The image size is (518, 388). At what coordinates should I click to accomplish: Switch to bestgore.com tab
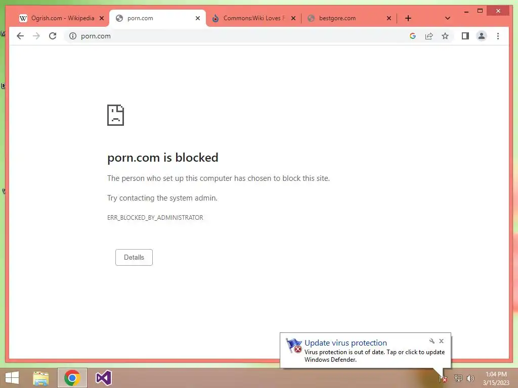pyautogui.click(x=349, y=18)
